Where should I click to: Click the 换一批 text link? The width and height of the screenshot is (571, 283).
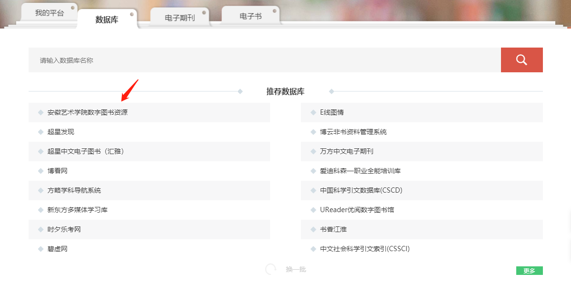tap(296, 270)
